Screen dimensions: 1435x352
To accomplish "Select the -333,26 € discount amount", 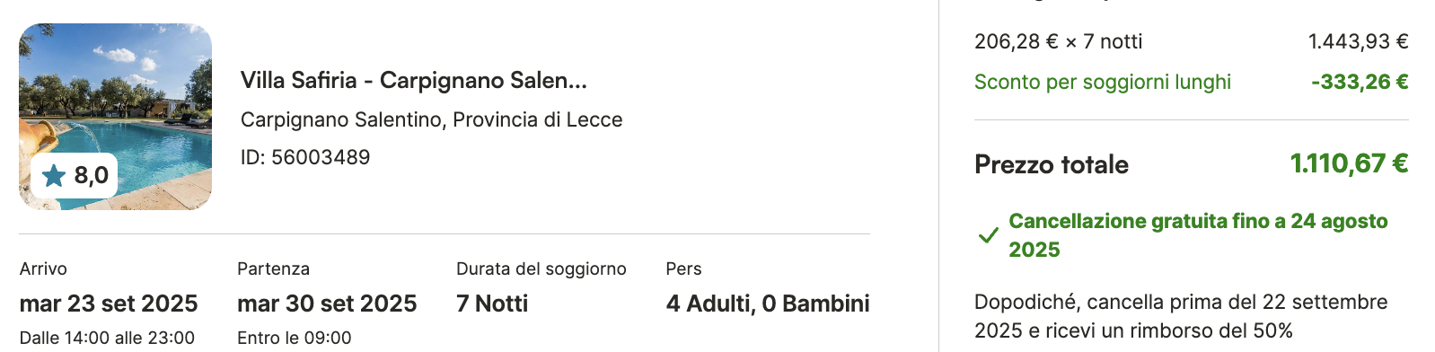I will click(1360, 82).
